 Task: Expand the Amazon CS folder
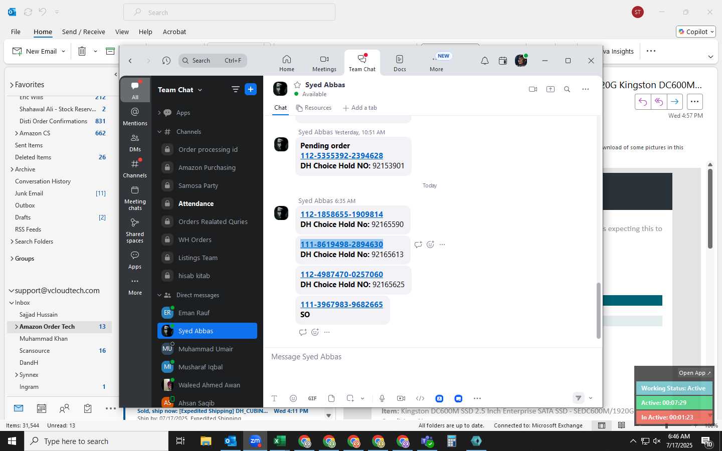(x=17, y=133)
